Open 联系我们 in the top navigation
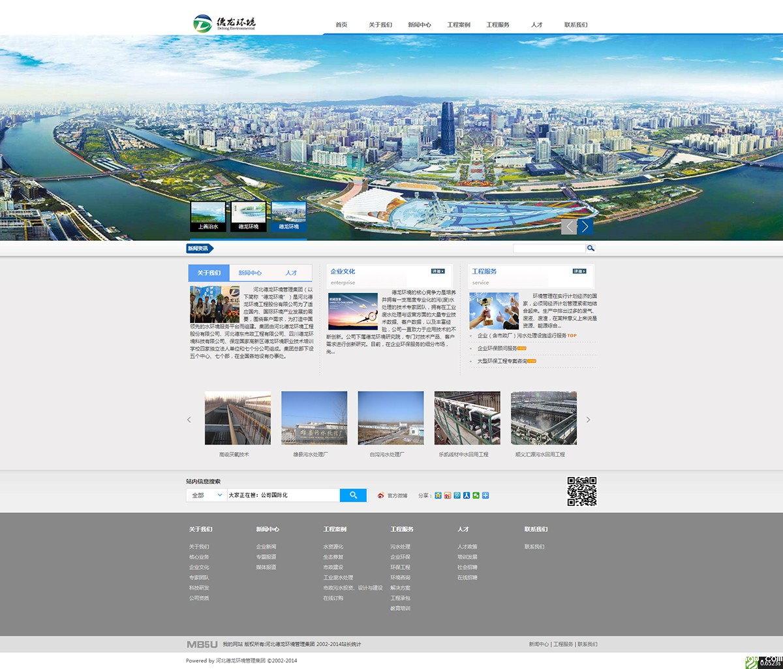 pos(576,25)
